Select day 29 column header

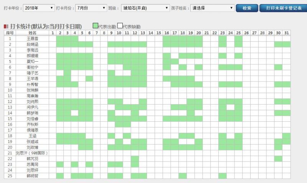(x=270, y=33)
